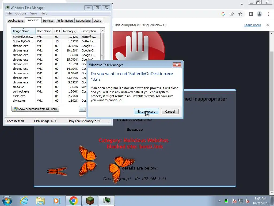Click Show processes from all users
This screenshot has width=274, height=206.
pos(35,109)
